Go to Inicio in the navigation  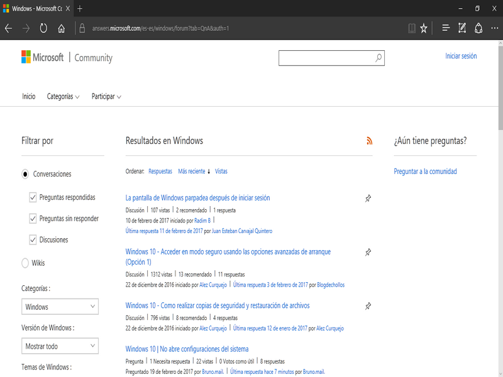point(28,96)
